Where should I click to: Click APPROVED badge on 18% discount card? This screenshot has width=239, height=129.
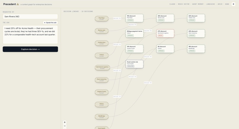point(192,51)
